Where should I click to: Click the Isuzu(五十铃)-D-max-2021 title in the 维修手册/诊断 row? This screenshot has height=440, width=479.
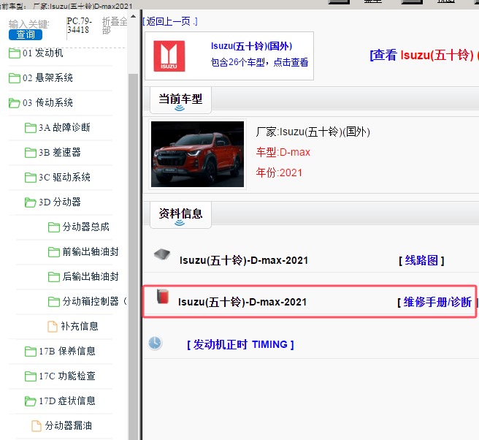[x=242, y=302]
